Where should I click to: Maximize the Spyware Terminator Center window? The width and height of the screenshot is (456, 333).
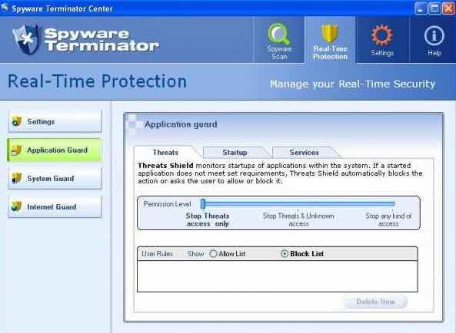click(x=434, y=8)
